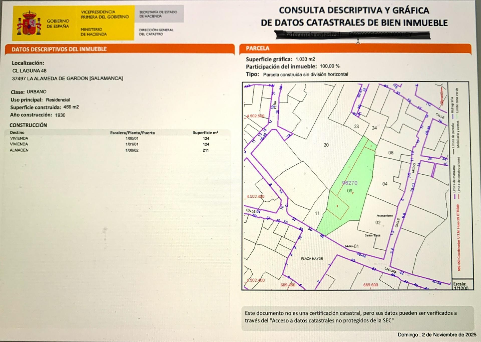This screenshot has width=481, height=342.
Task: Select 'DATOS DESCRIPTIVOS DEL INMUEBLE' header
Action: click(x=59, y=49)
